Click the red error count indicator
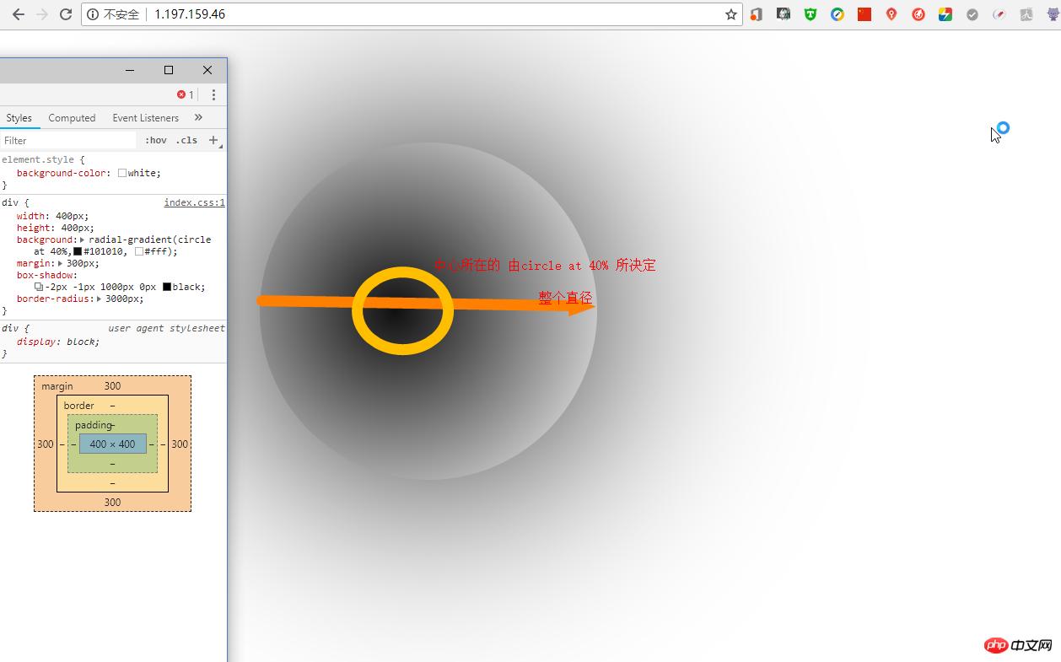1061x662 pixels. tap(185, 94)
